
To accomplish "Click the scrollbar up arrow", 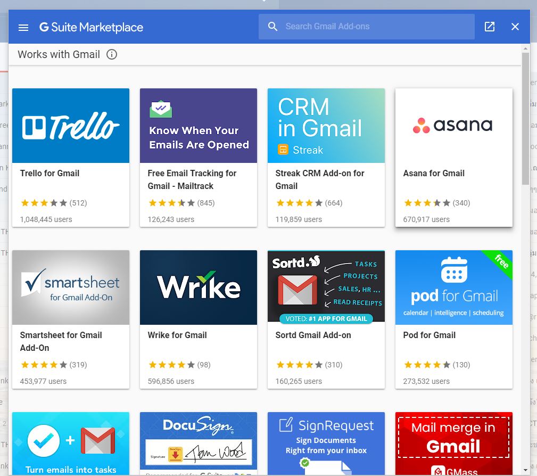I will tap(525, 48).
